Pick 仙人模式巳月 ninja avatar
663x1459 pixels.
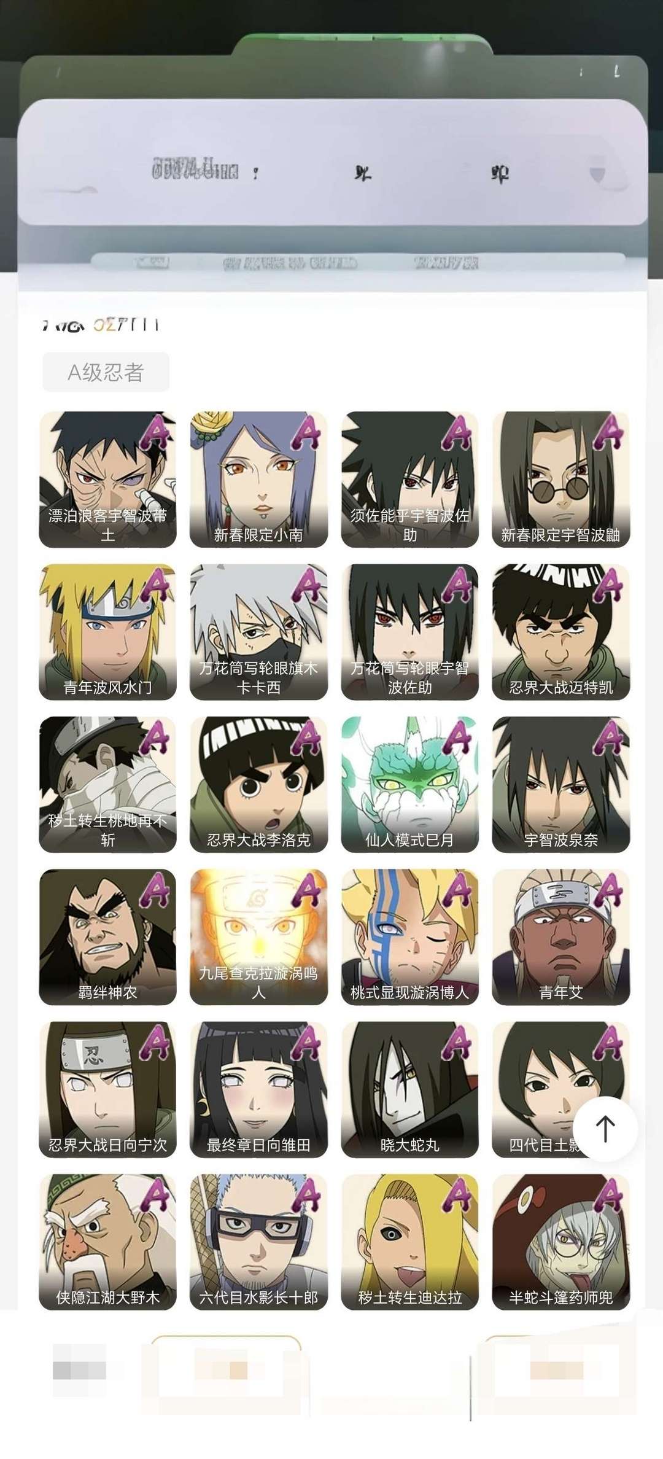pos(409,784)
